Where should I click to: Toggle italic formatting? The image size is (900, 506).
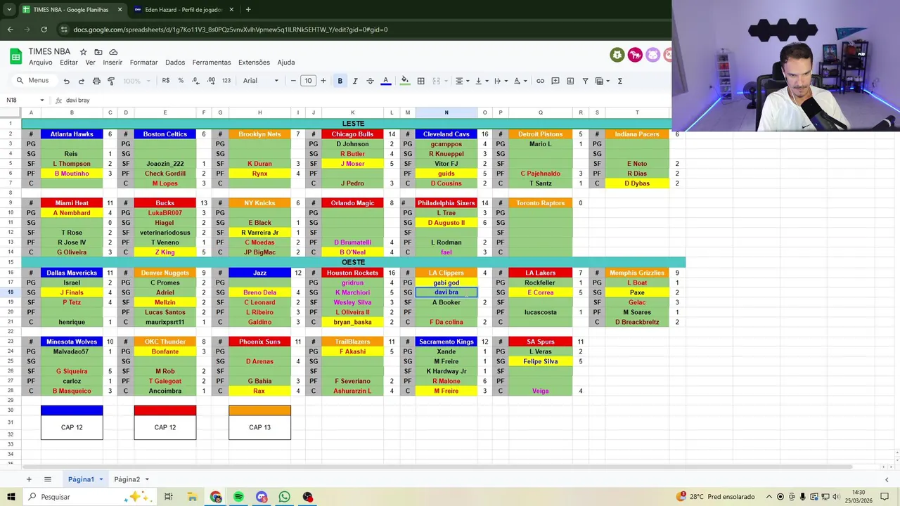click(x=355, y=81)
